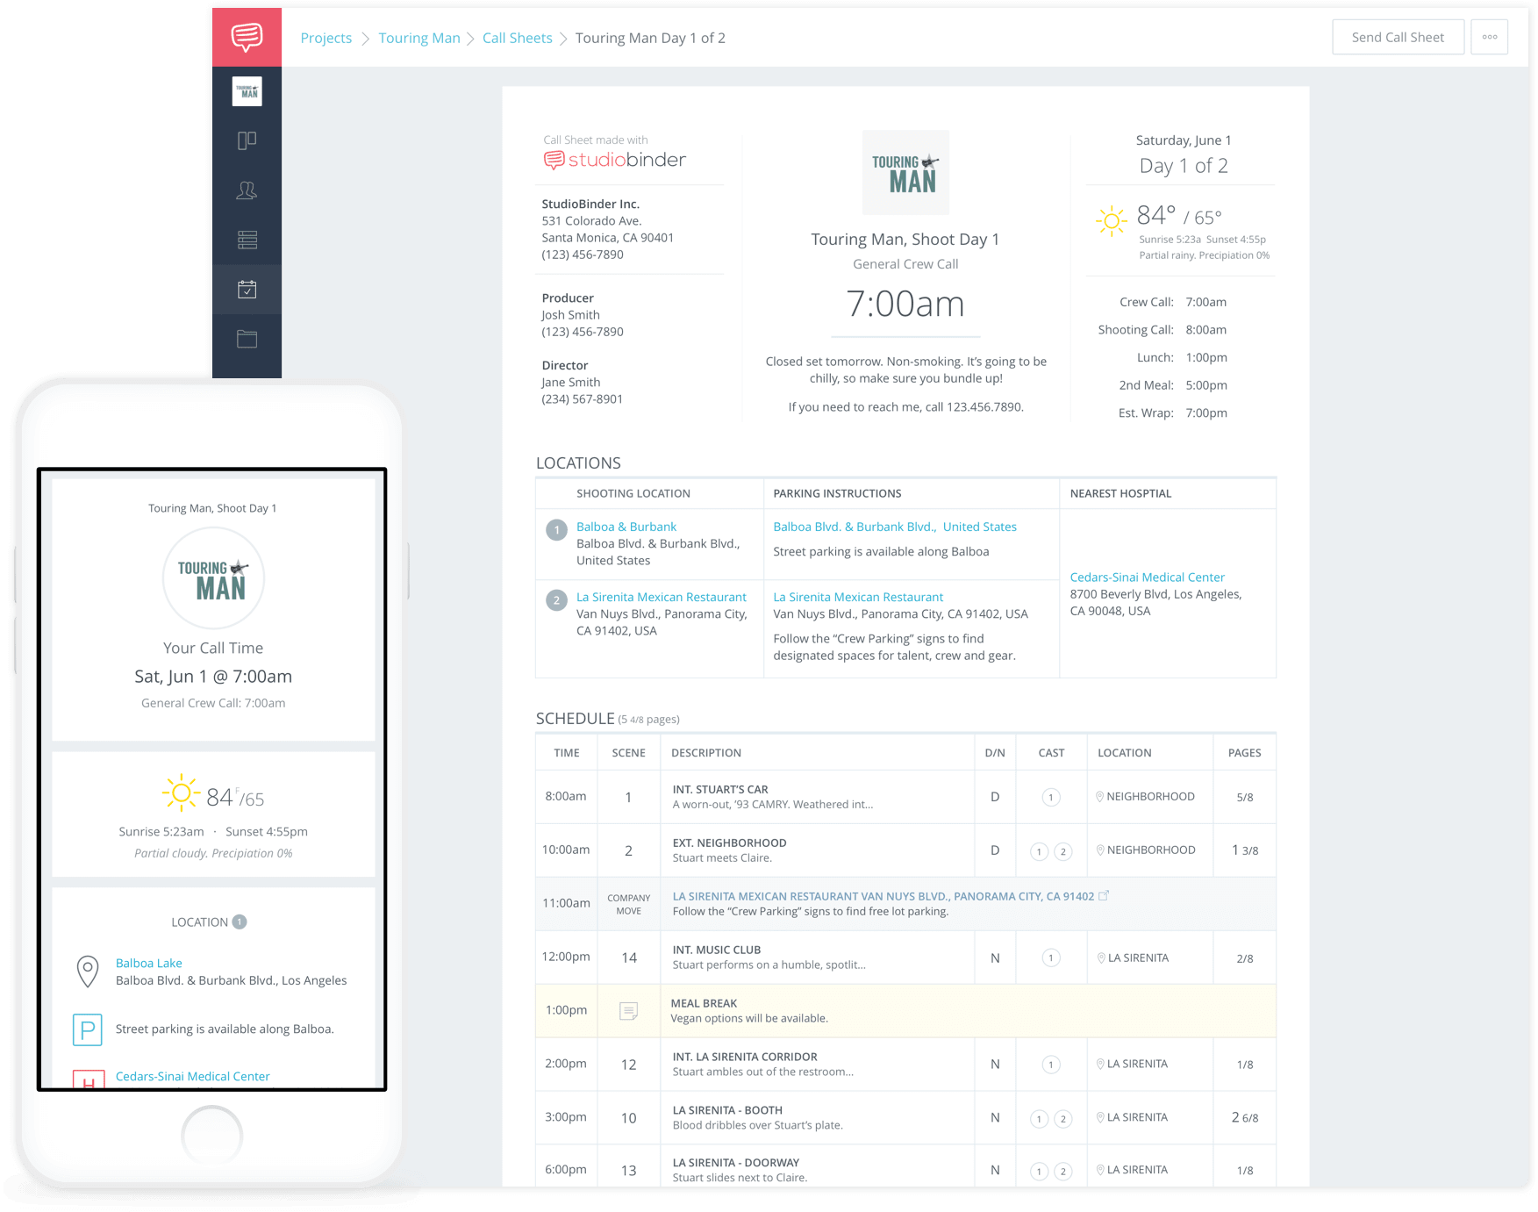Image resolution: width=1538 pixels, height=1212 pixels.
Task: Open the stripboard list icon in sidebar
Action: click(x=247, y=240)
